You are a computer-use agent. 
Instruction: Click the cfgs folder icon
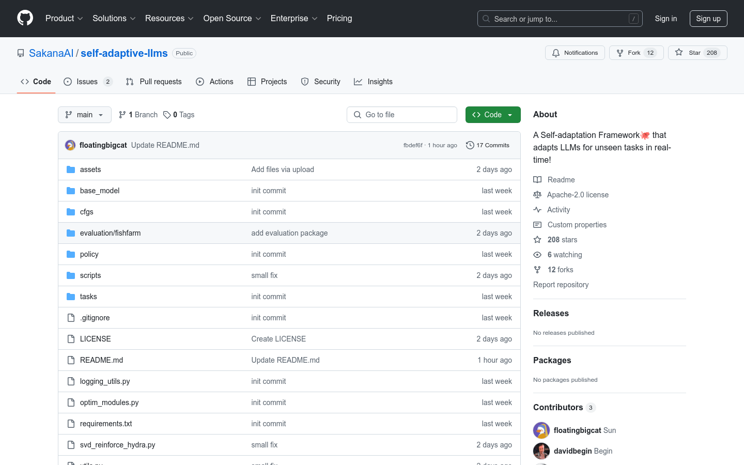coord(71,212)
